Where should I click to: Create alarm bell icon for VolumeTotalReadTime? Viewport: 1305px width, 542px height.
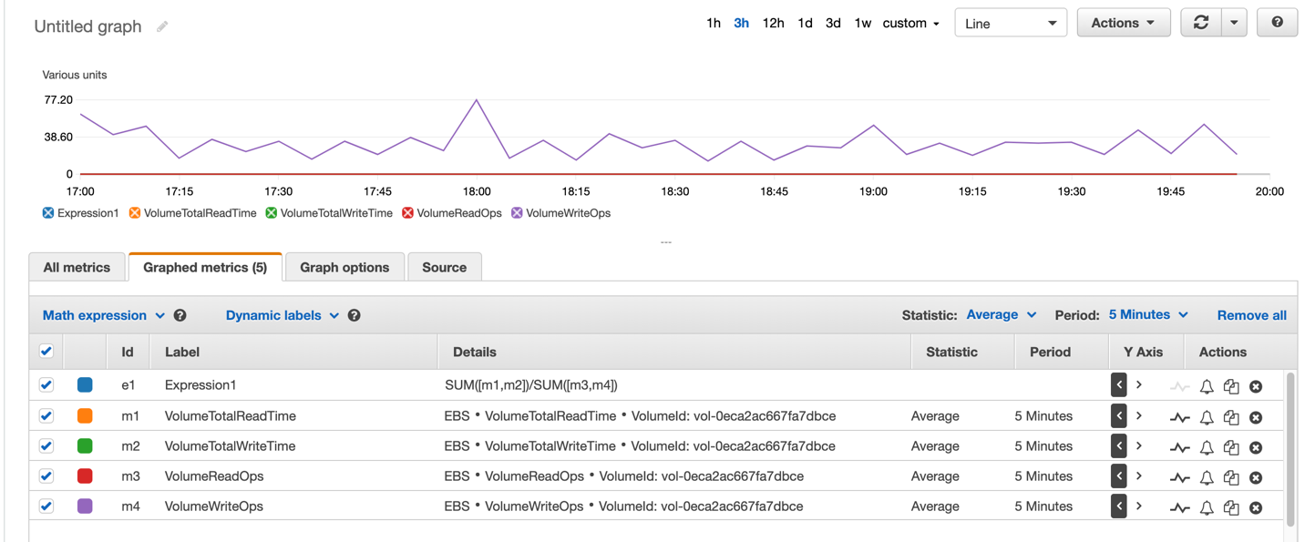[1207, 417]
